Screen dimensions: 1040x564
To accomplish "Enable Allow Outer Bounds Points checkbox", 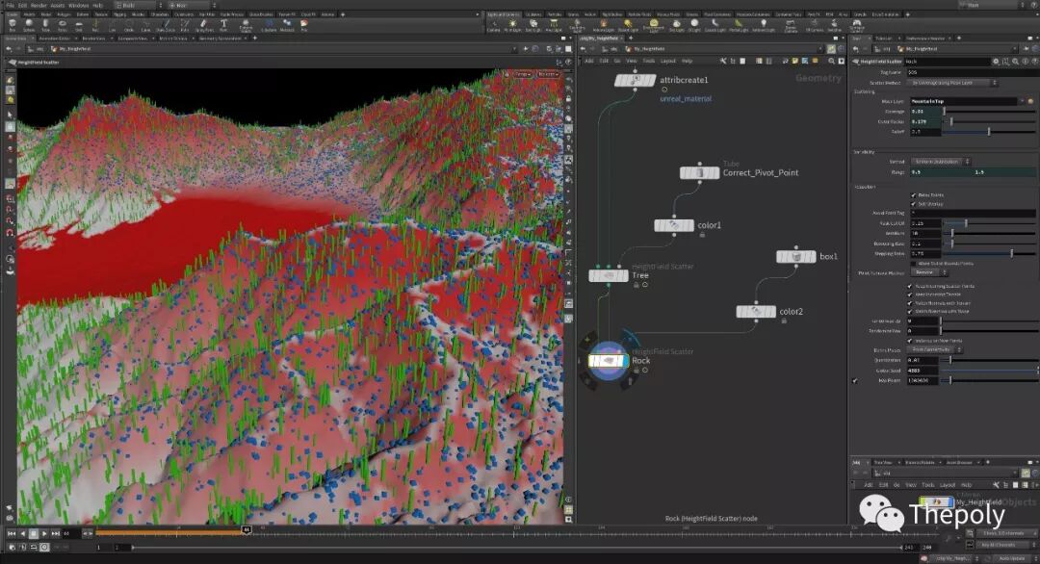I will point(913,263).
